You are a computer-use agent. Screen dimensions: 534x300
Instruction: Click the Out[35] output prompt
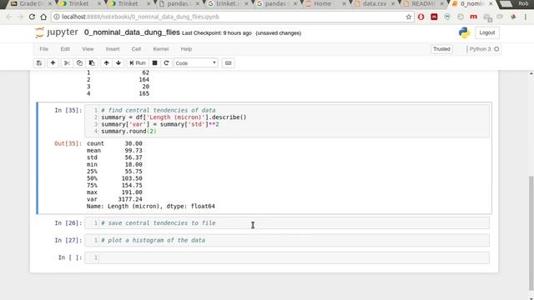tap(68, 143)
